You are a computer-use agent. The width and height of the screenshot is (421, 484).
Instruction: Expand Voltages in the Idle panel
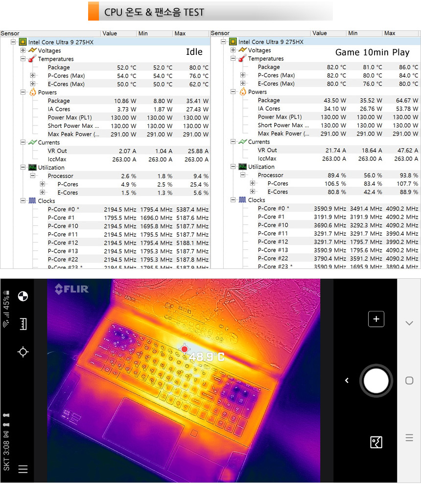[x=23, y=50]
